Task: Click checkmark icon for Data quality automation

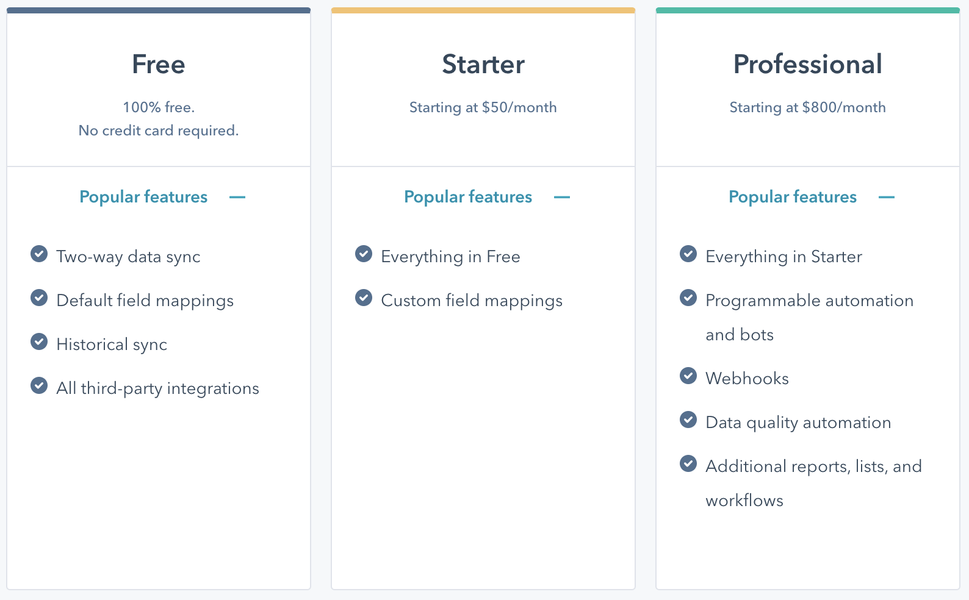Action: coord(688,420)
